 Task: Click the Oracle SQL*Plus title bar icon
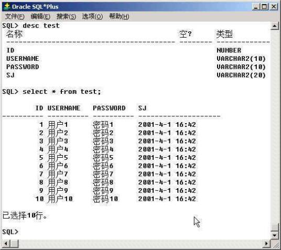pos(7,7)
